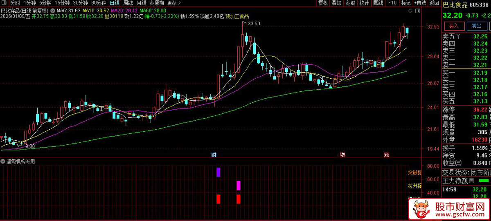
Task: Toggle the 叠加 overlay option
Action: coord(336,3)
